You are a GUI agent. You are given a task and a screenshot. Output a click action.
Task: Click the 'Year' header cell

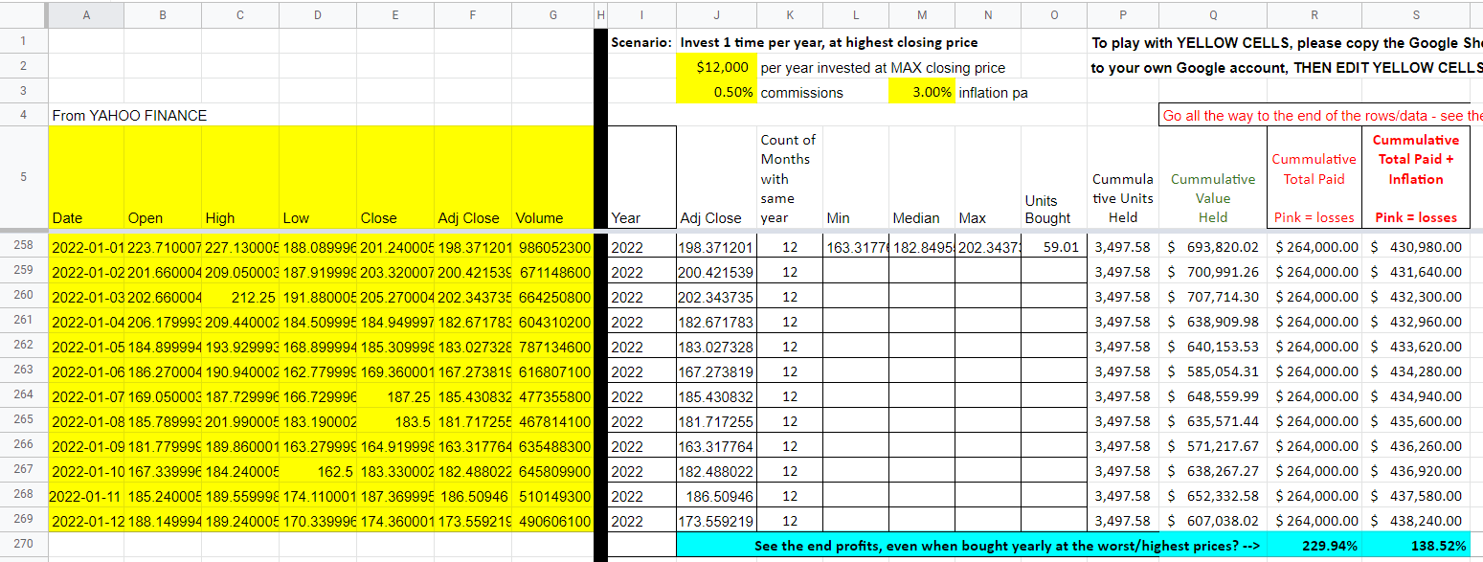tap(642, 178)
